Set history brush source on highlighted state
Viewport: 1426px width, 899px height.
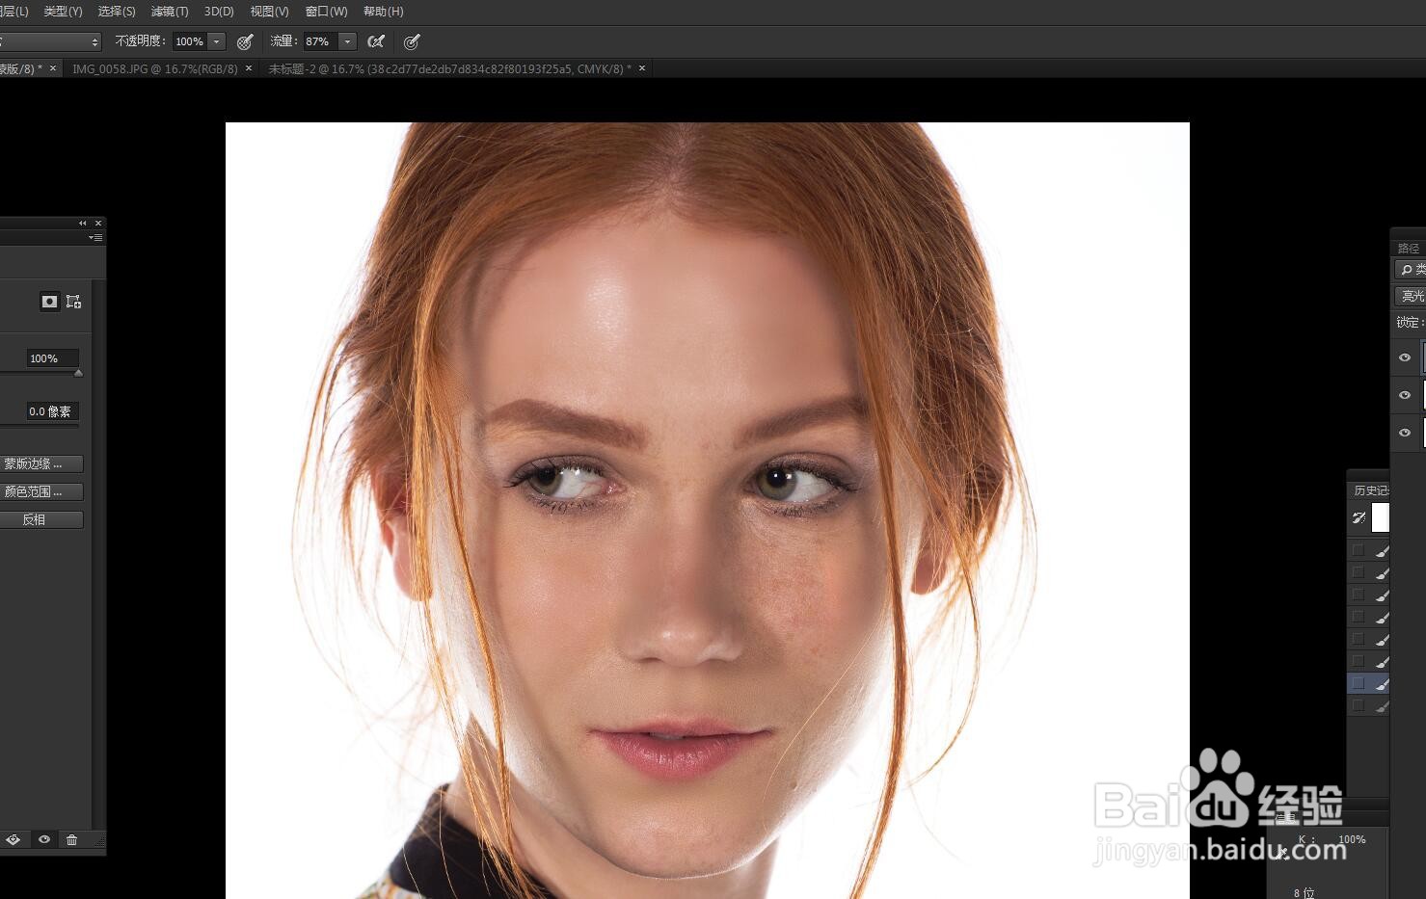[1359, 683]
